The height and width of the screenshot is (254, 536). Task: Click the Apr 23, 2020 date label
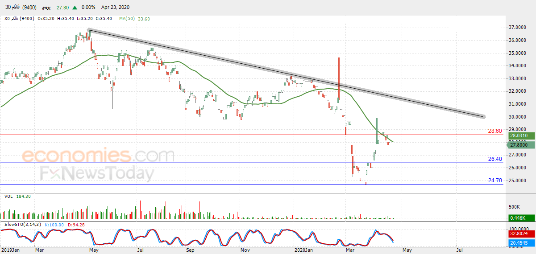(x=116, y=8)
